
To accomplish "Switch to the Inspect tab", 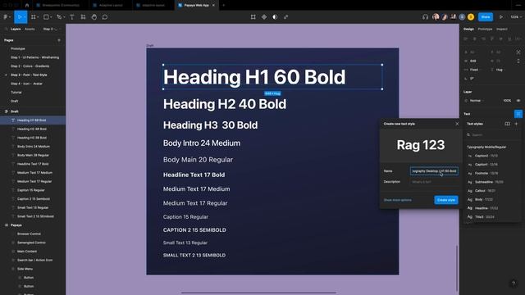I will pos(501,29).
